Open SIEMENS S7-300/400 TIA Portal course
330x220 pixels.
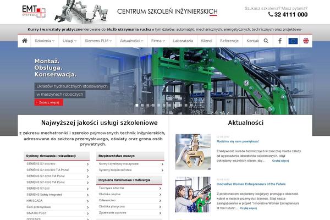pos(47,170)
